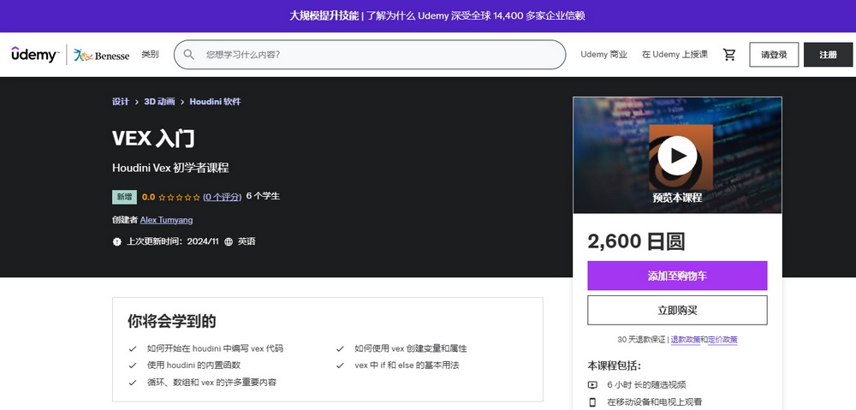Click the 你将会学到的 heading
The width and height of the screenshot is (856, 410).
click(172, 321)
